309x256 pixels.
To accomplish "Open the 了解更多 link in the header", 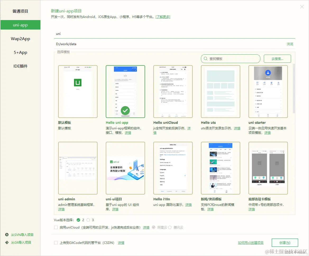I will (x=163, y=17).
